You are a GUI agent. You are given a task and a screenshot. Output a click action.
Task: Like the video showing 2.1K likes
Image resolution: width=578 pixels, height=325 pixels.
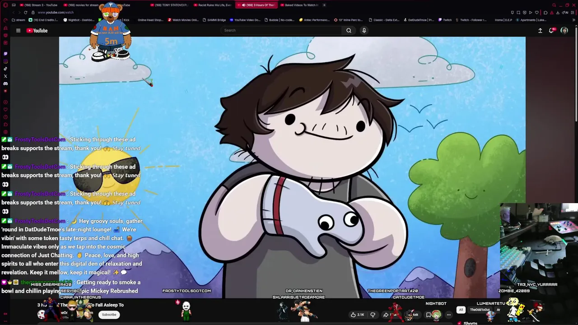(357, 315)
